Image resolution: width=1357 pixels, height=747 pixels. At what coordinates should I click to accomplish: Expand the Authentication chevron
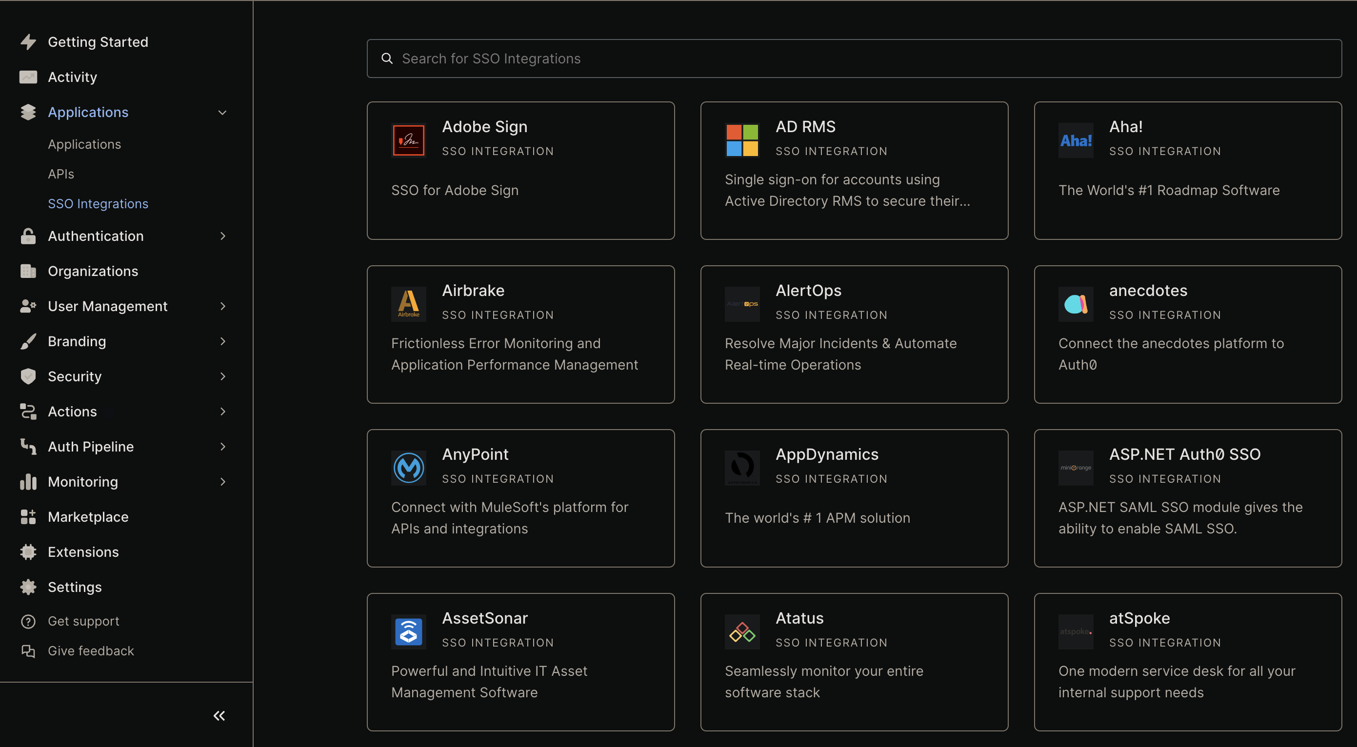222,236
